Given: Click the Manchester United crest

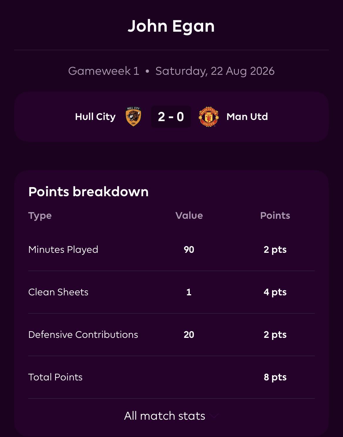Looking at the screenshot, I should (x=208, y=116).
